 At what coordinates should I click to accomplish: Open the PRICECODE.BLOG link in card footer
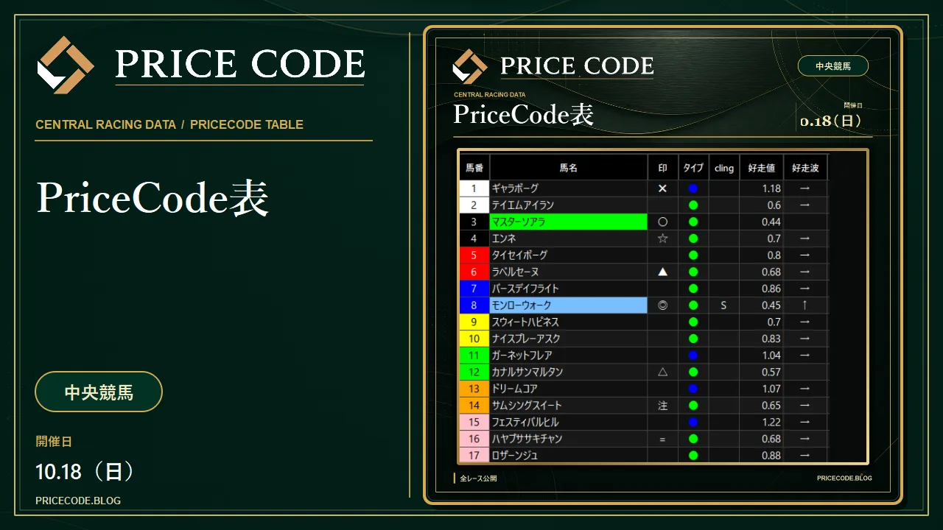[844, 478]
